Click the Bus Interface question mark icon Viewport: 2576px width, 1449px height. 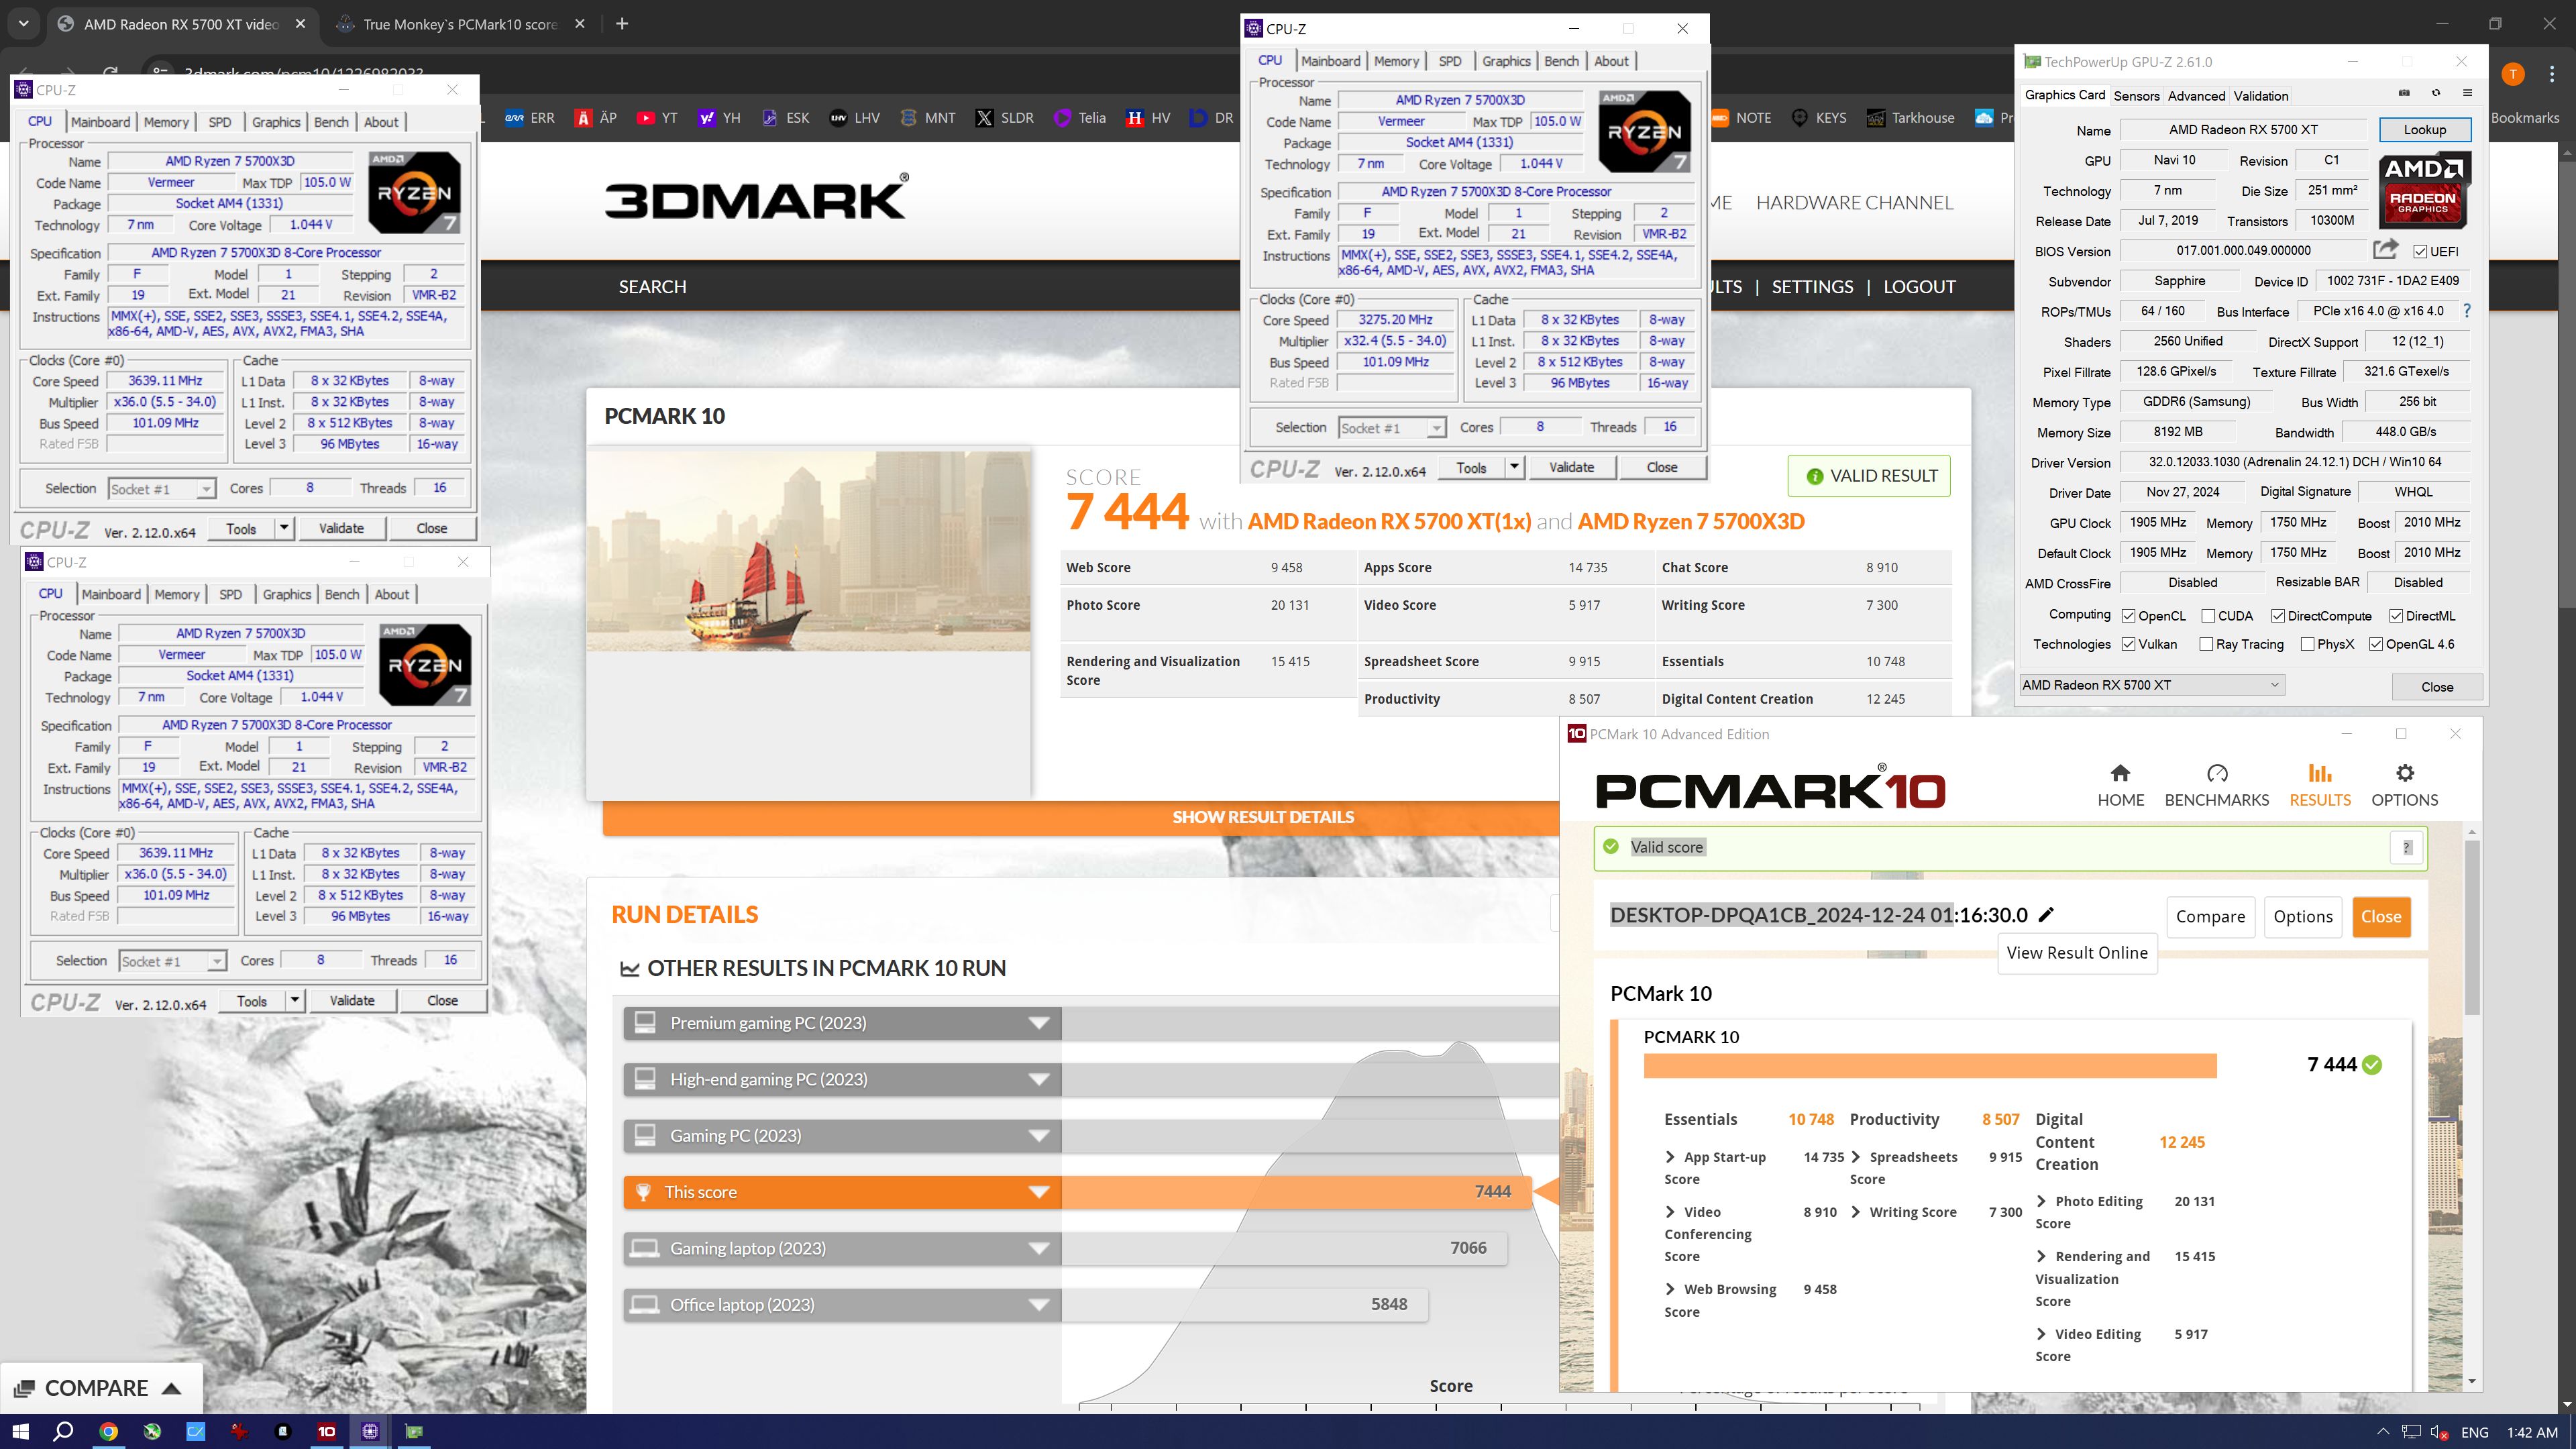(x=2467, y=311)
